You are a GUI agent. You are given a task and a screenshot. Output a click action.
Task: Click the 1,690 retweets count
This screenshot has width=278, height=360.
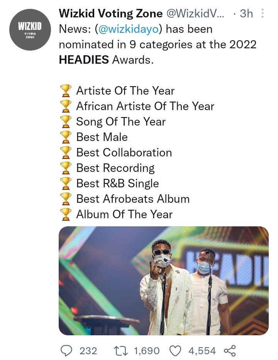(x=146, y=350)
